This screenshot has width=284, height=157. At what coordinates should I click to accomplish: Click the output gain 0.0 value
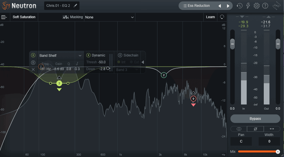pyautogui.click(x=278, y=108)
